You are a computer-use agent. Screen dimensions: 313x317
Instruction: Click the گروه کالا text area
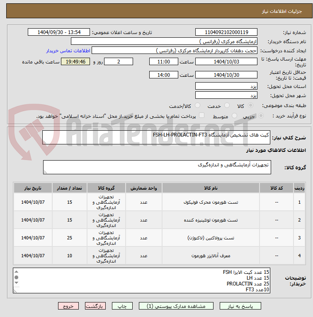(x=157, y=167)
